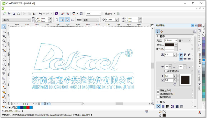This screenshot has width=207, height=118.
Task: Open the Fill bucket tab in properties
Action: tap(161, 31)
